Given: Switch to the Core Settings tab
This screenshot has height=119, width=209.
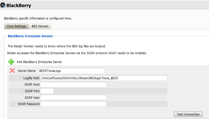Looking at the screenshot, I should (16, 26).
